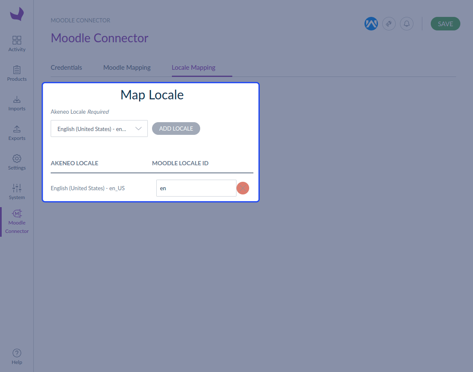This screenshot has width=473, height=372.
Task: Open the Products section
Action: 17,74
